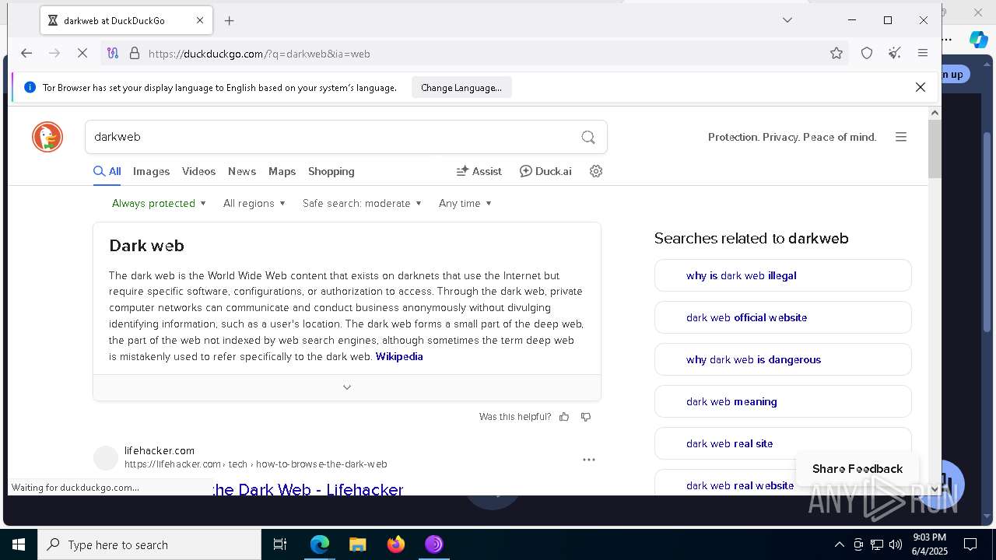Open the DuckDuckGo hamburger side menu
This screenshot has width=996, height=560.
[901, 137]
